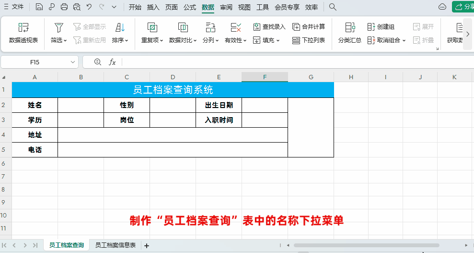Viewport: 474px width, 253px height.
Task: Open the 文件 hamburger menu
Action: pos(13,7)
